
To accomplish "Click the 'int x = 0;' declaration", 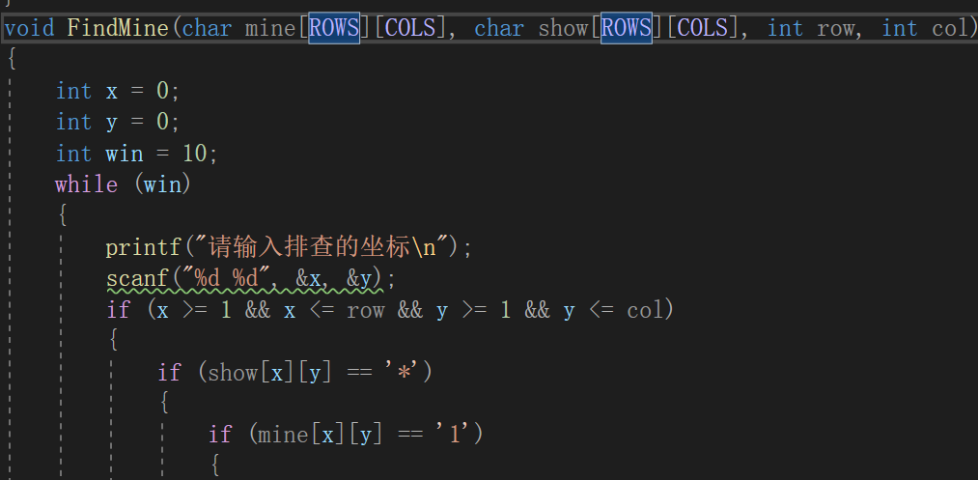I will (118, 91).
